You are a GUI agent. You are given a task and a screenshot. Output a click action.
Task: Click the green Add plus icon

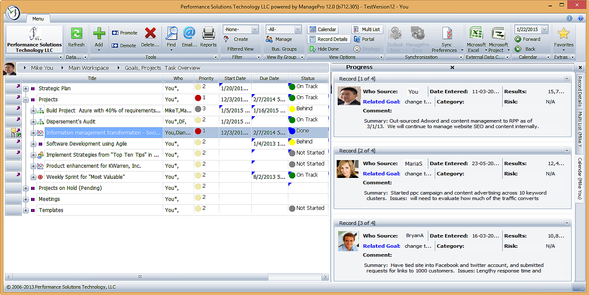pyautogui.click(x=99, y=34)
